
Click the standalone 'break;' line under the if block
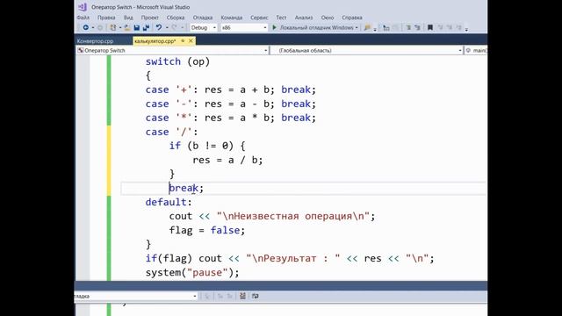pyautogui.click(x=186, y=188)
